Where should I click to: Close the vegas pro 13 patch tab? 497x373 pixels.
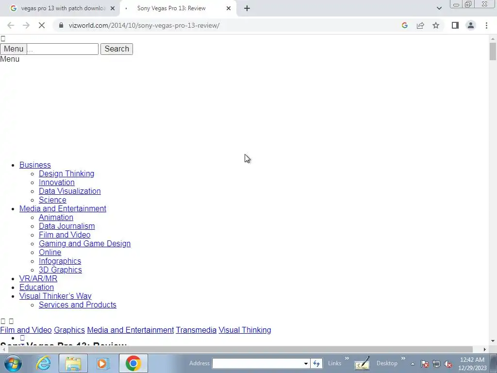tap(113, 8)
